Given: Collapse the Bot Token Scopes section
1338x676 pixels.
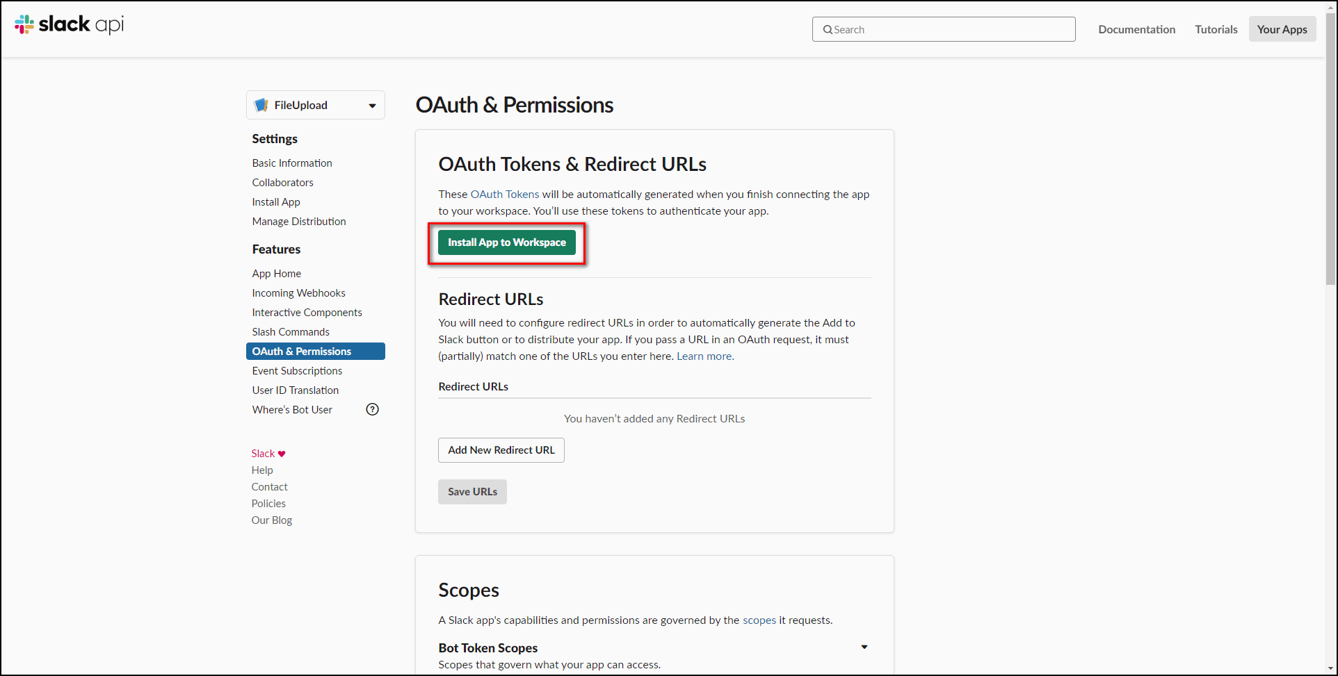Looking at the screenshot, I should tap(864, 647).
